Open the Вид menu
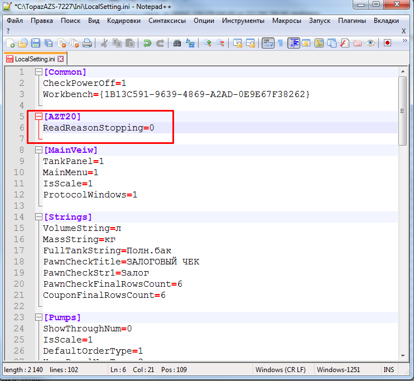This screenshot has height=381, width=414. pyautogui.click(x=94, y=21)
